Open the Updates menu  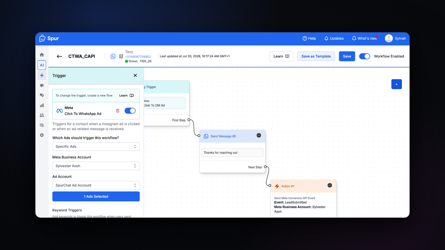tap(334, 39)
